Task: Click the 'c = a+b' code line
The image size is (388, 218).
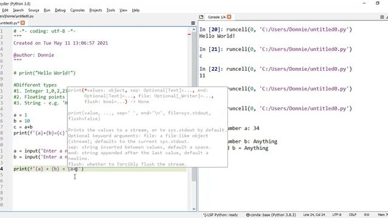Action: (23, 127)
